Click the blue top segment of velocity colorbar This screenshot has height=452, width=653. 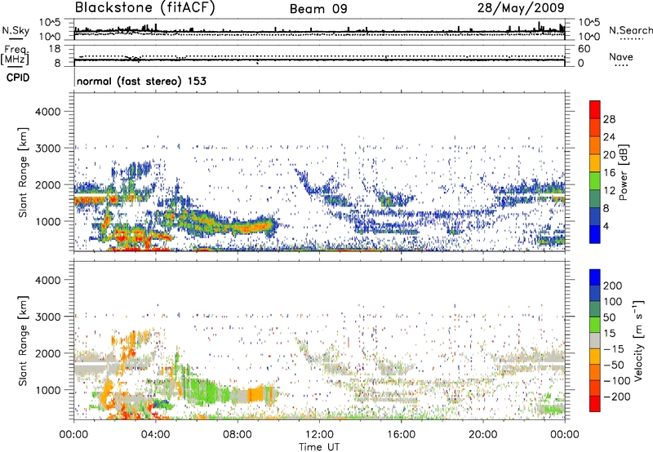pyautogui.click(x=595, y=277)
